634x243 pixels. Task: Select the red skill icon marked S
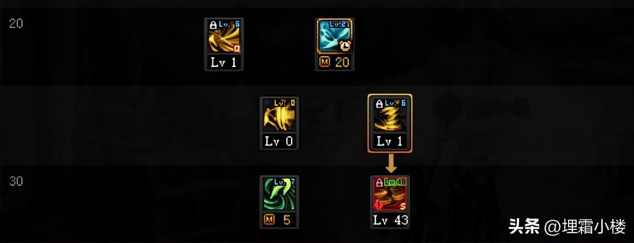390,194
